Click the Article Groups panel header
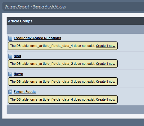This screenshot has height=126, width=144. tap(75, 21)
